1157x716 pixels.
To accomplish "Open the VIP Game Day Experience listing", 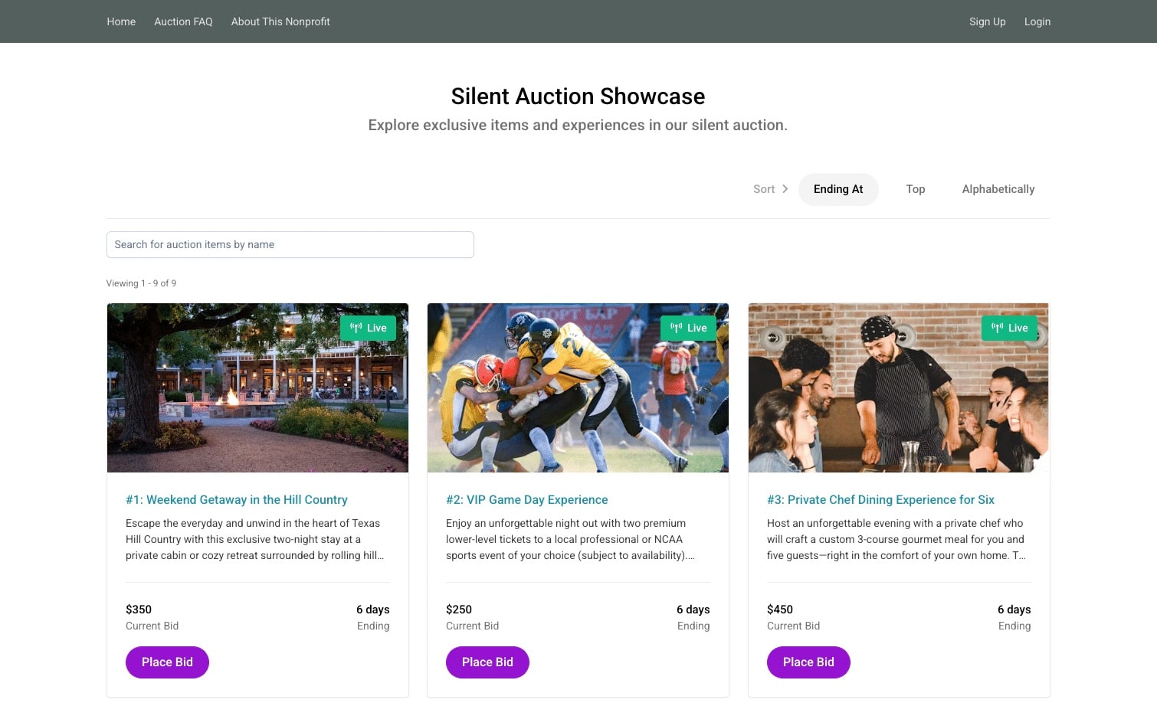I will pyautogui.click(x=526, y=499).
